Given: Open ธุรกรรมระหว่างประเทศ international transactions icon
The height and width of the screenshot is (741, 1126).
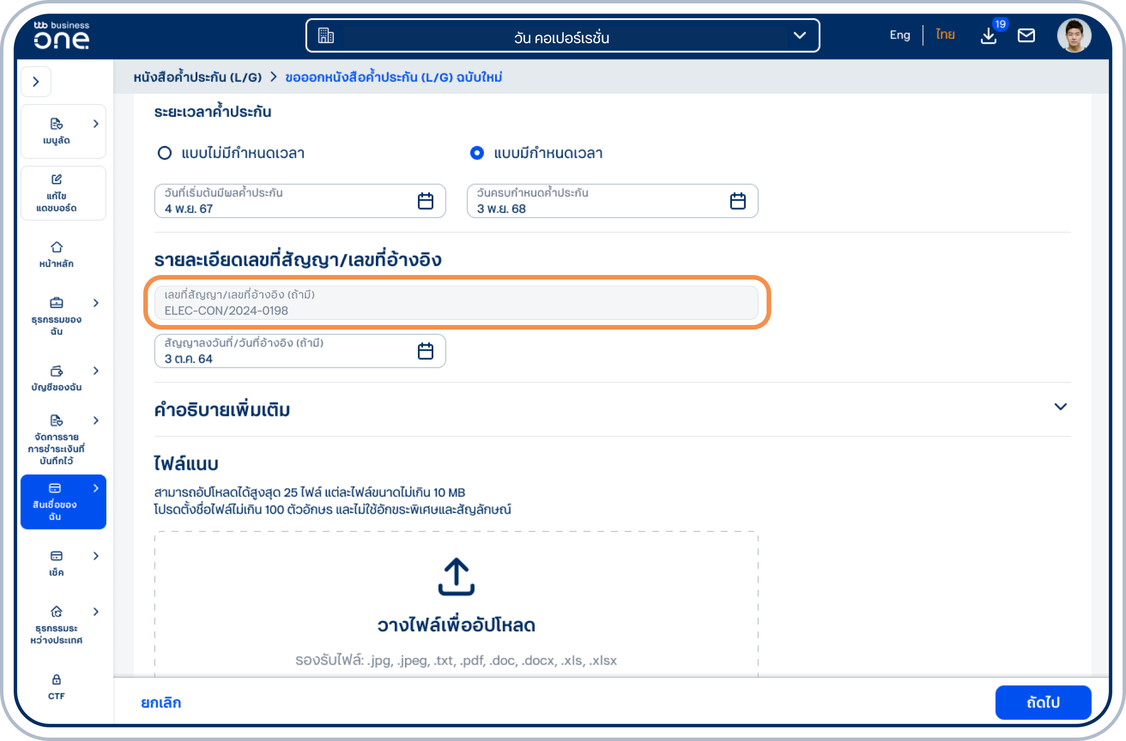Looking at the screenshot, I should tap(56, 612).
